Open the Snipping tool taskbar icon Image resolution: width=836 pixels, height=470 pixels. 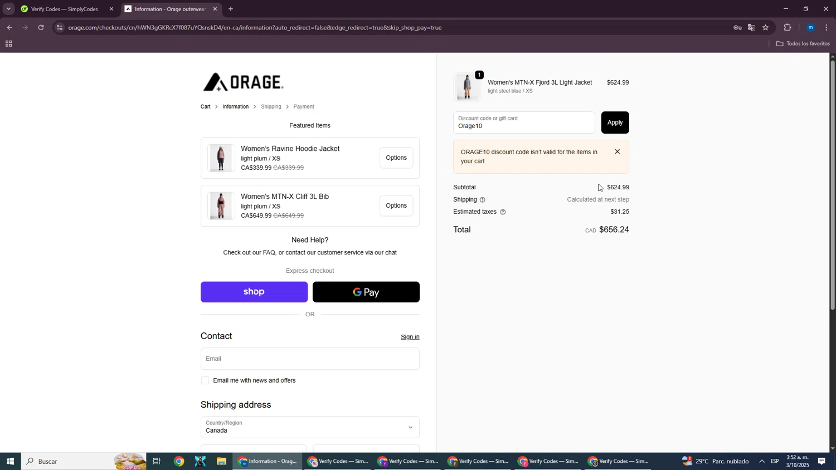(x=200, y=461)
